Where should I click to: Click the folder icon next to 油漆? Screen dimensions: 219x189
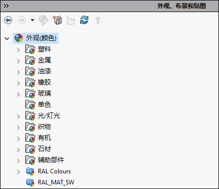click(x=30, y=71)
